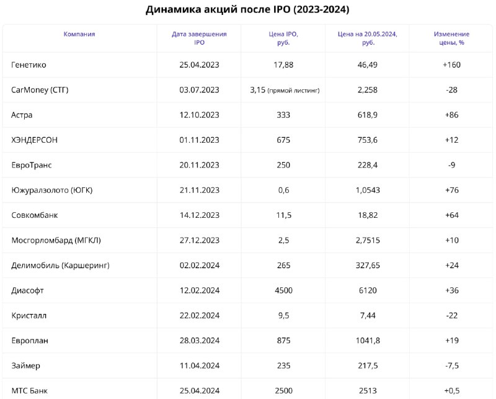Screen dimensions: 496x399
Task: Click the 'Дата завершения IPO' column header
Action: click(x=199, y=38)
